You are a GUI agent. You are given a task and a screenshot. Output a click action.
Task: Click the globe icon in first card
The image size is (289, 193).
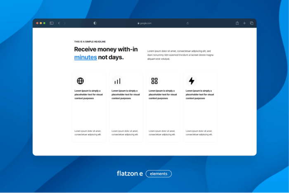(80, 81)
